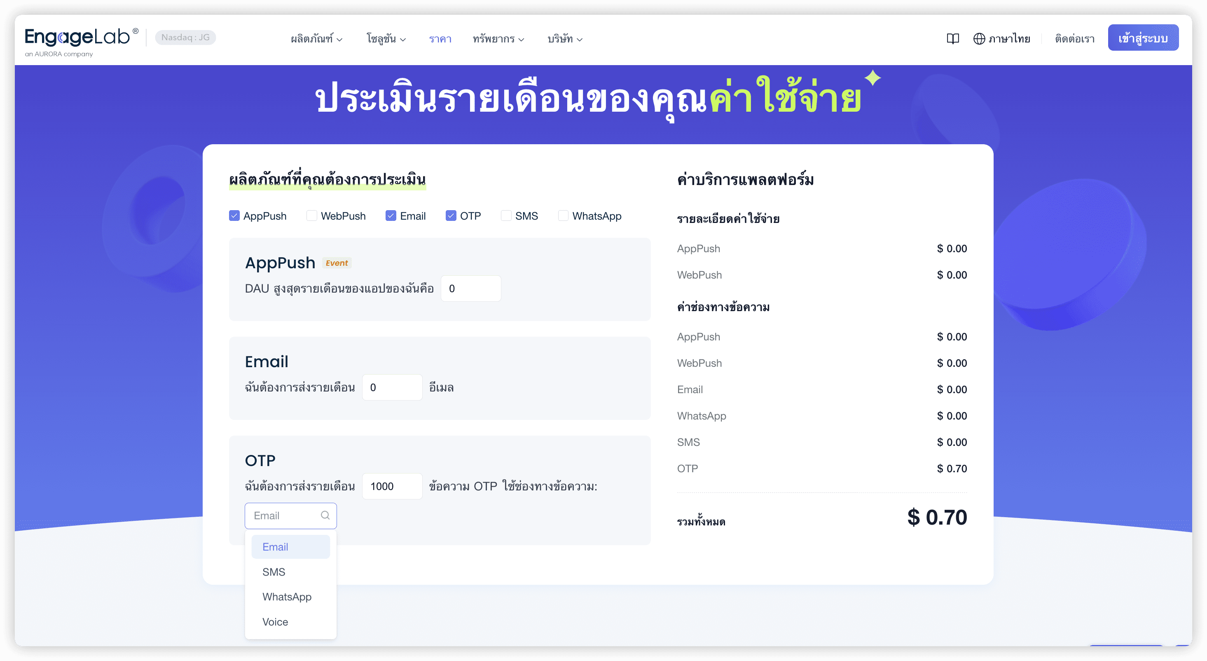
Task: Click the OTP channel combo box
Action: coord(290,516)
